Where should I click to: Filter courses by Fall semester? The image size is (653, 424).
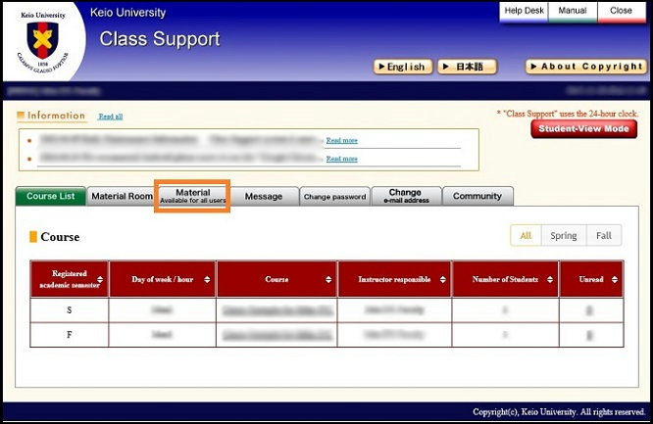click(603, 236)
